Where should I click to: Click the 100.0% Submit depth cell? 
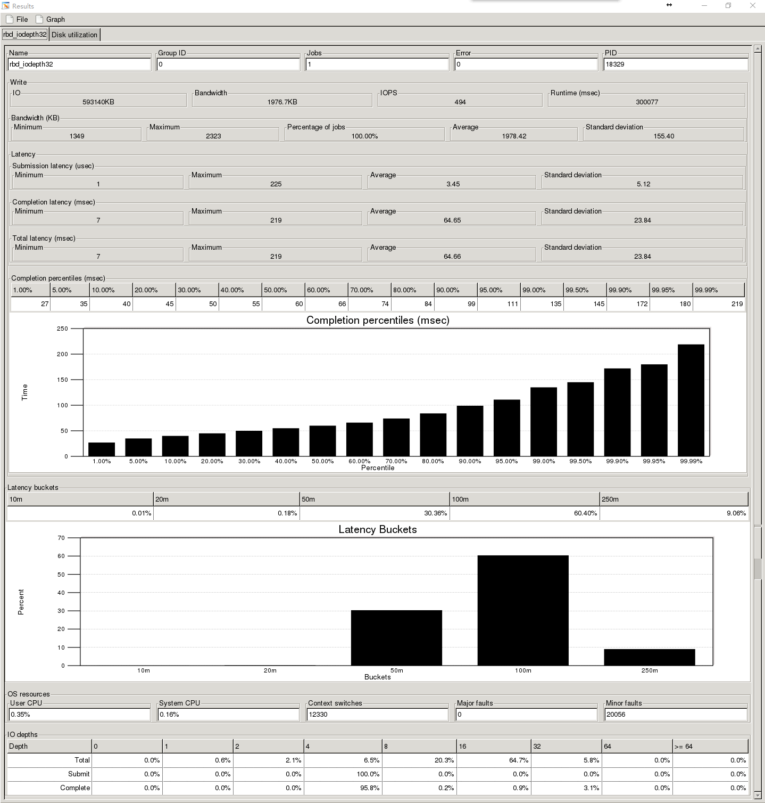pyautogui.click(x=368, y=774)
